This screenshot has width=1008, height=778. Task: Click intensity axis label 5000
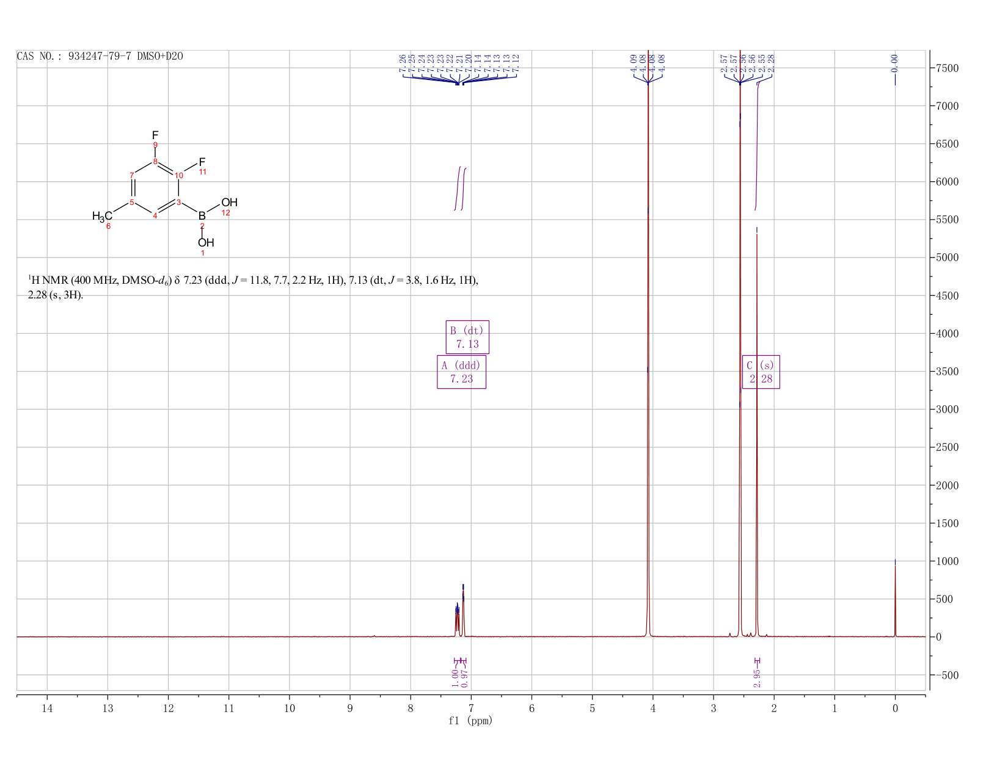click(x=947, y=258)
